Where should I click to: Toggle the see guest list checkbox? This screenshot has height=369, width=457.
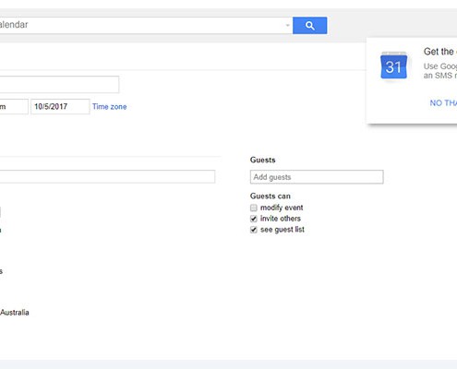(254, 230)
